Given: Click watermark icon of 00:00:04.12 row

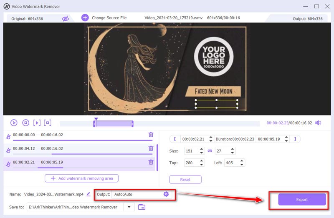Looking at the screenshot, I should pyautogui.click(x=8, y=150).
